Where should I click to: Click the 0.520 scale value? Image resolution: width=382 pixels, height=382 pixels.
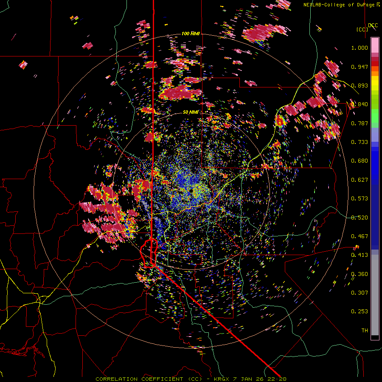[x=360, y=218]
